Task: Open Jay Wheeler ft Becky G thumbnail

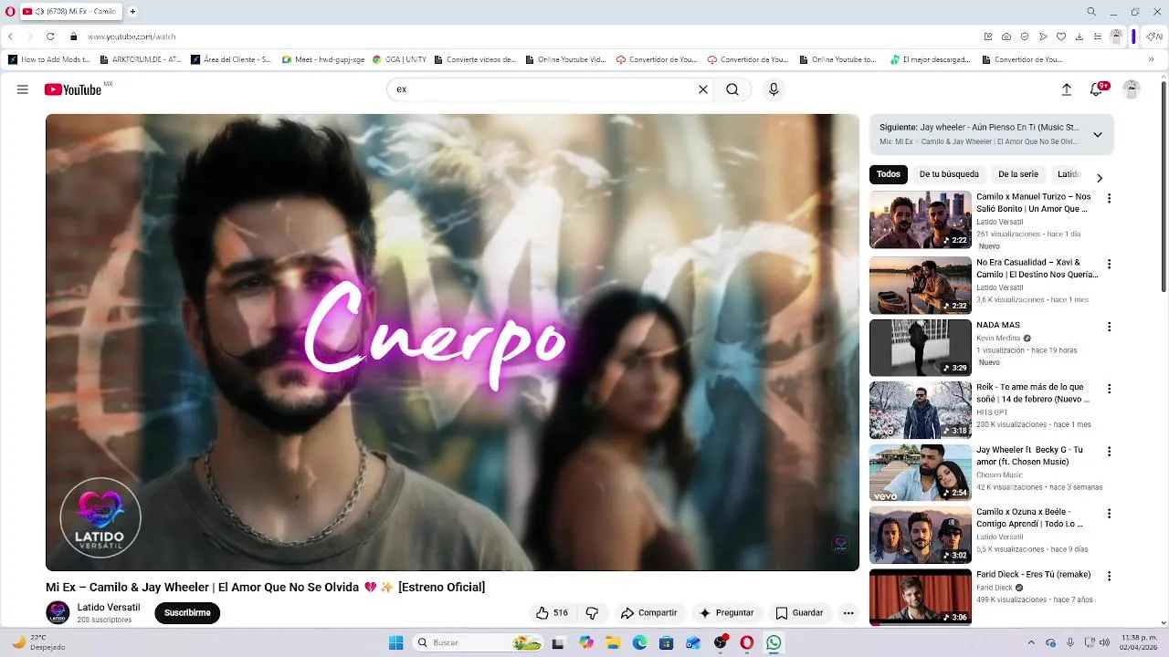Action: [921, 473]
